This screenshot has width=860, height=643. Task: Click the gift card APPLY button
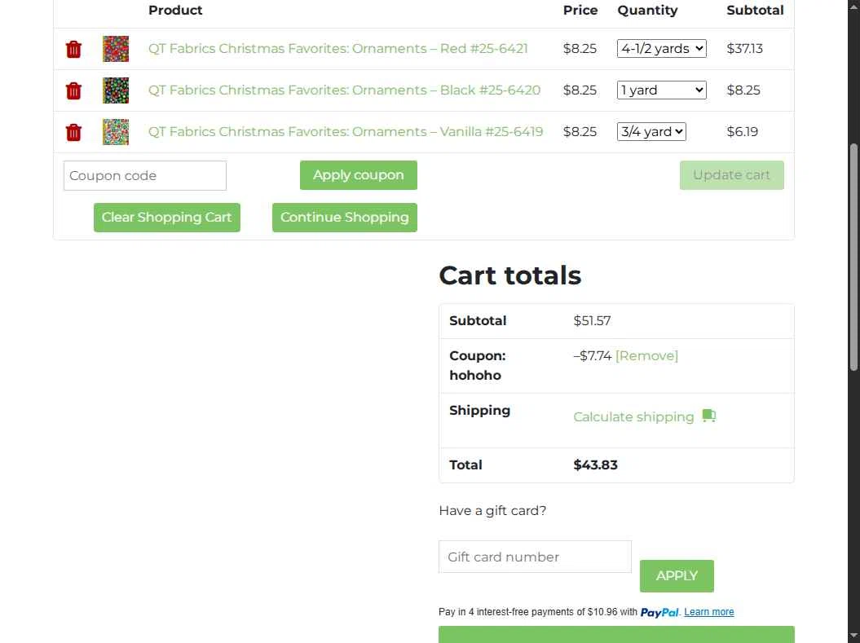coord(677,575)
